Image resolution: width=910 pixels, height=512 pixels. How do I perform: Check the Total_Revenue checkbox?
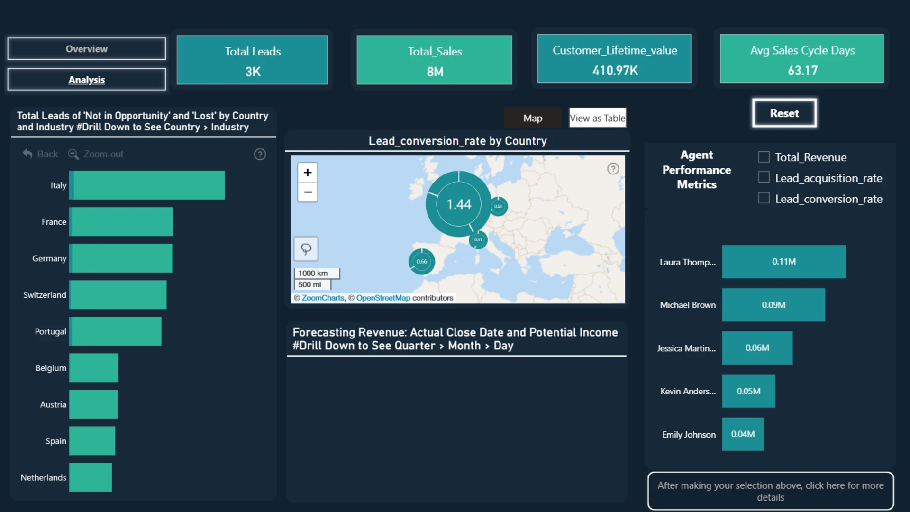click(x=764, y=157)
